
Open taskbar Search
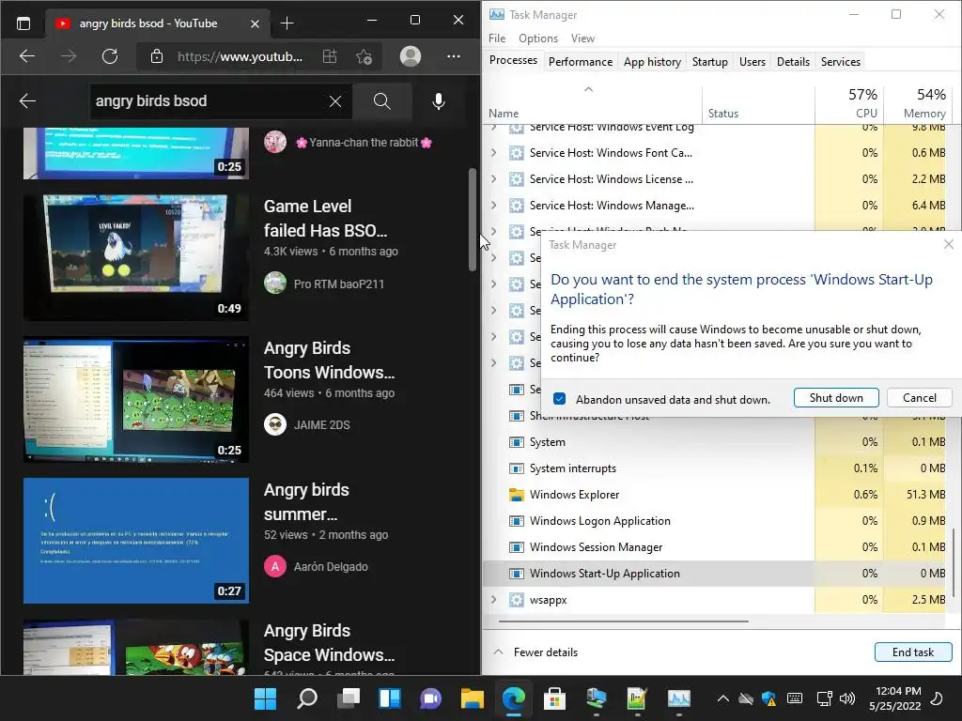coord(307,698)
